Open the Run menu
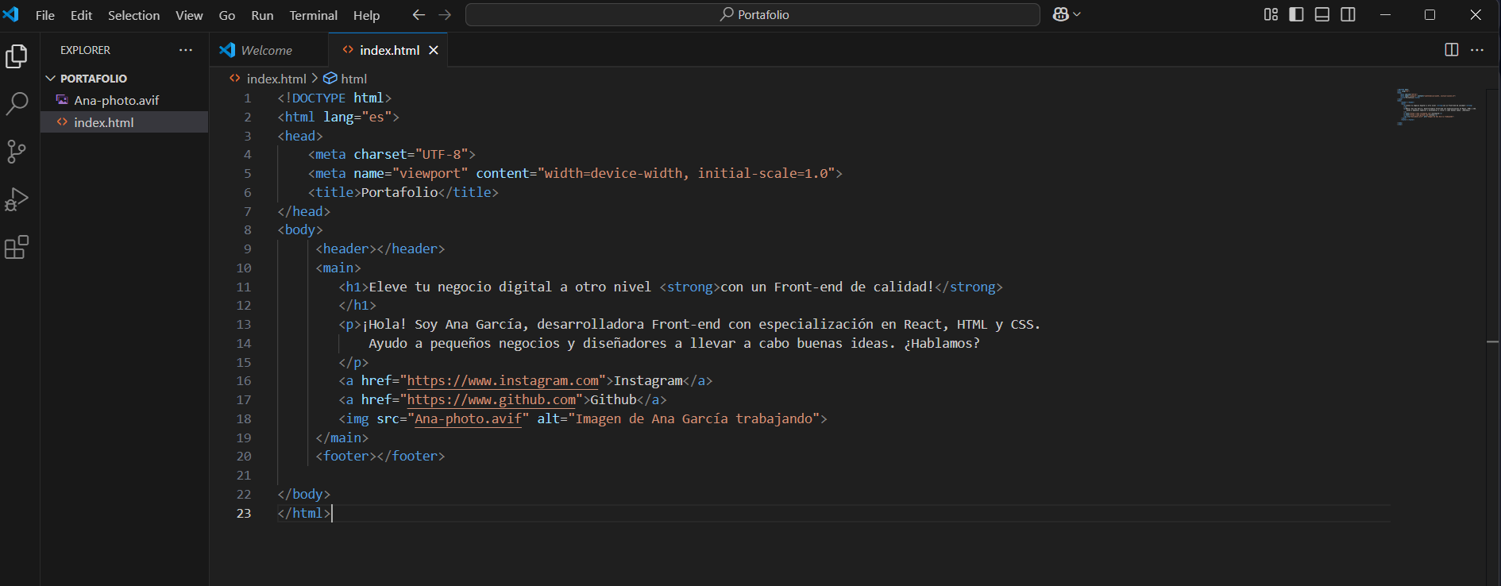The image size is (1501, 586). click(x=262, y=15)
